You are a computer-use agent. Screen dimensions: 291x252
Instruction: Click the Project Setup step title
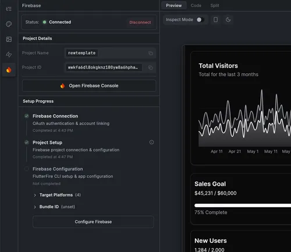pyautogui.click(x=48, y=143)
